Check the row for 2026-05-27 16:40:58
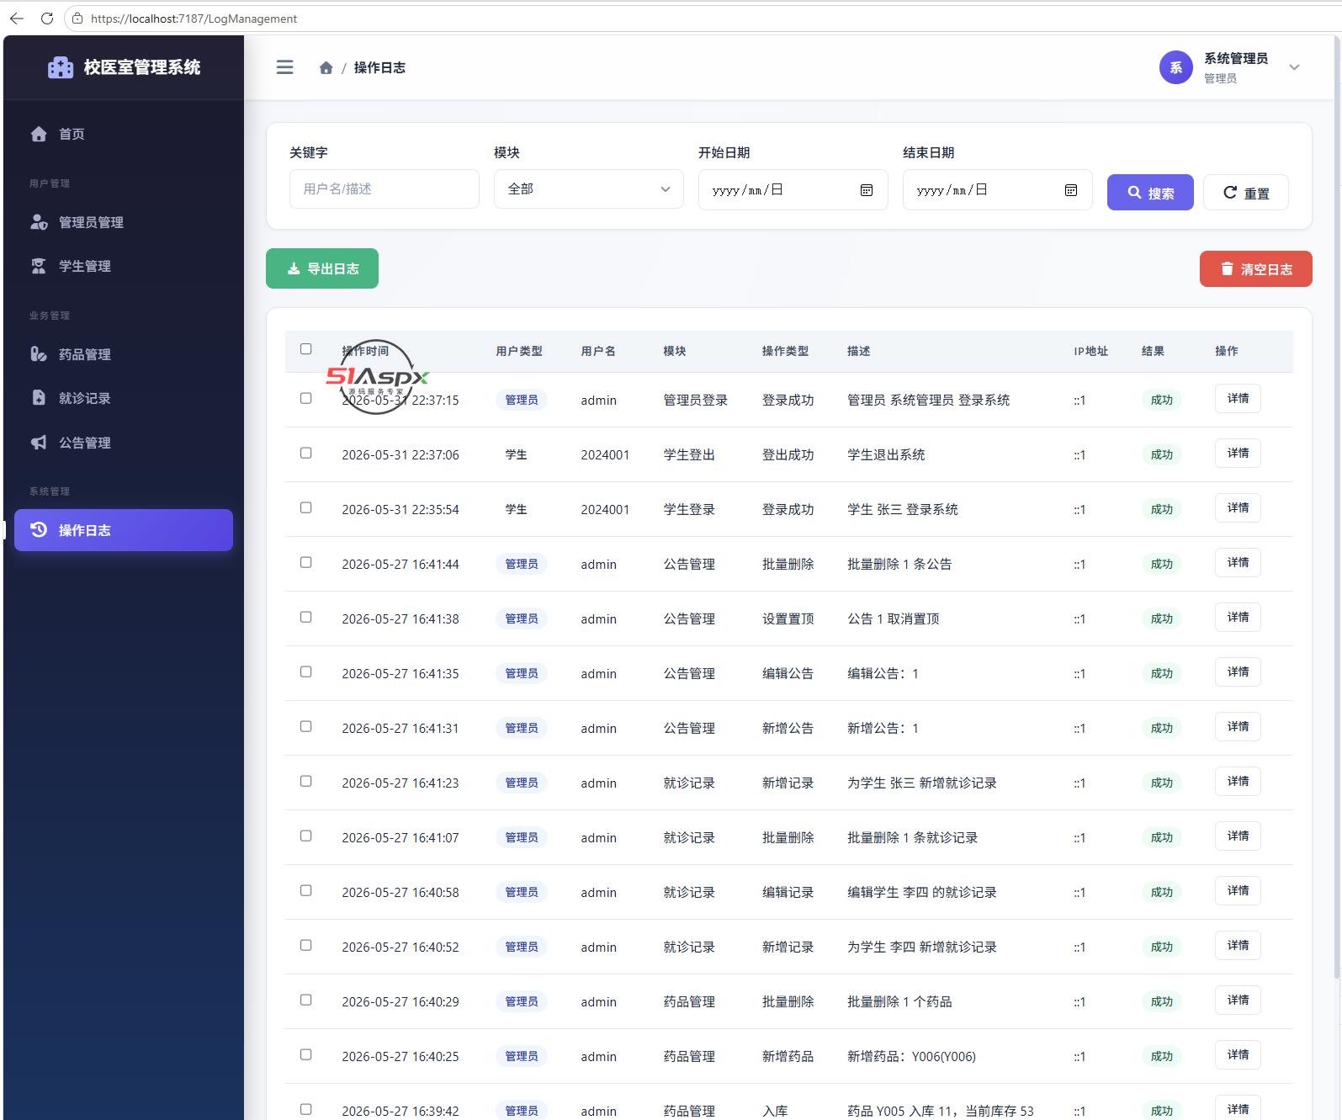Image resolution: width=1342 pixels, height=1120 pixels. 306,891
